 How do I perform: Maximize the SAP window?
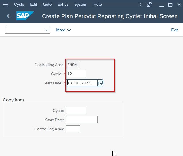(170, 5)
